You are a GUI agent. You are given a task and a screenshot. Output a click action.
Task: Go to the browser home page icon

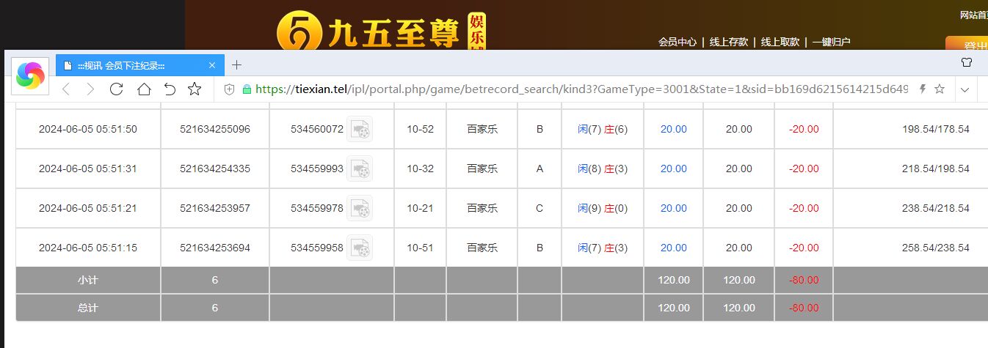[x=144, y=89]
